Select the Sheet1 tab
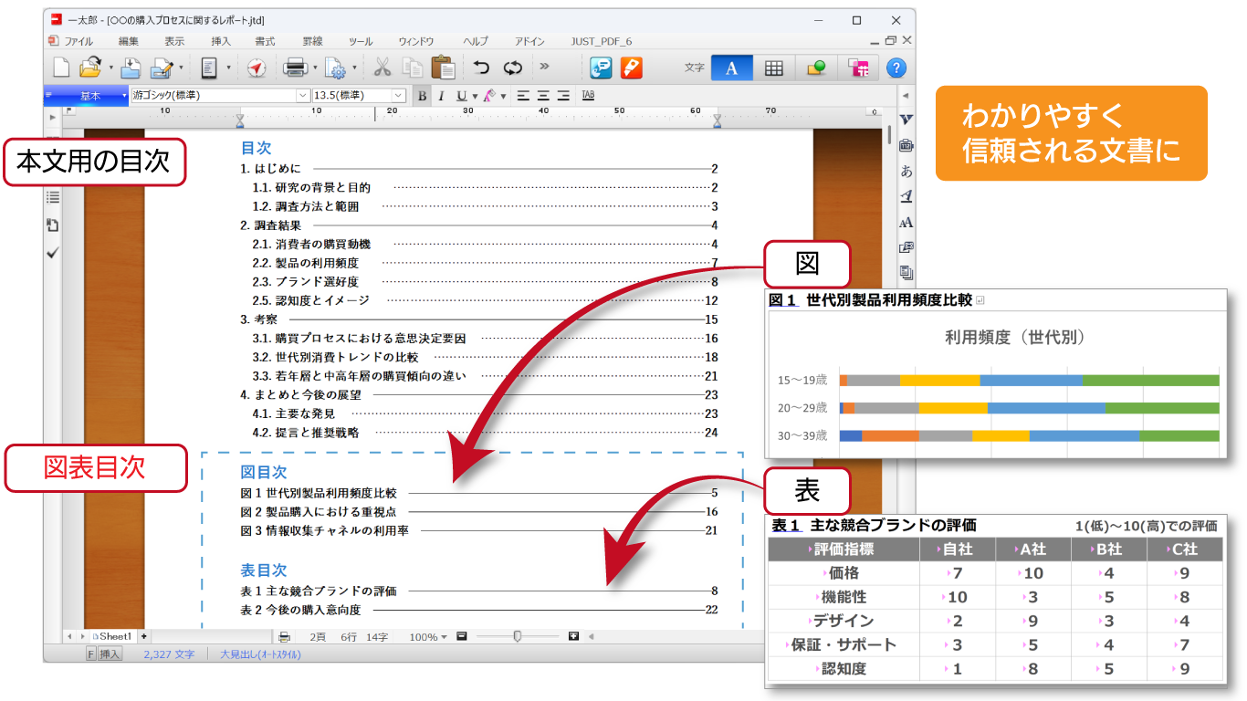Viewport: 1247px width, 701px height. [x=114, y=636]
